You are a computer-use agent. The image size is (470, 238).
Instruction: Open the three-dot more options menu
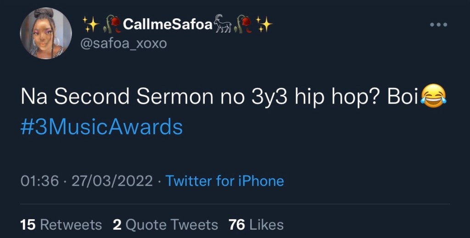[438, 25]
